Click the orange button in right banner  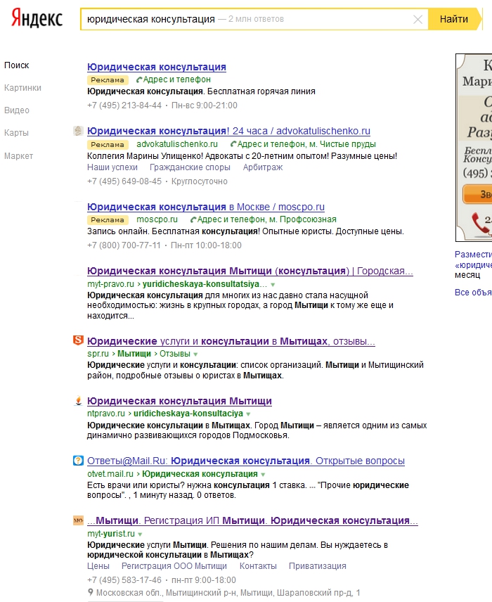(x=477, y=194)
